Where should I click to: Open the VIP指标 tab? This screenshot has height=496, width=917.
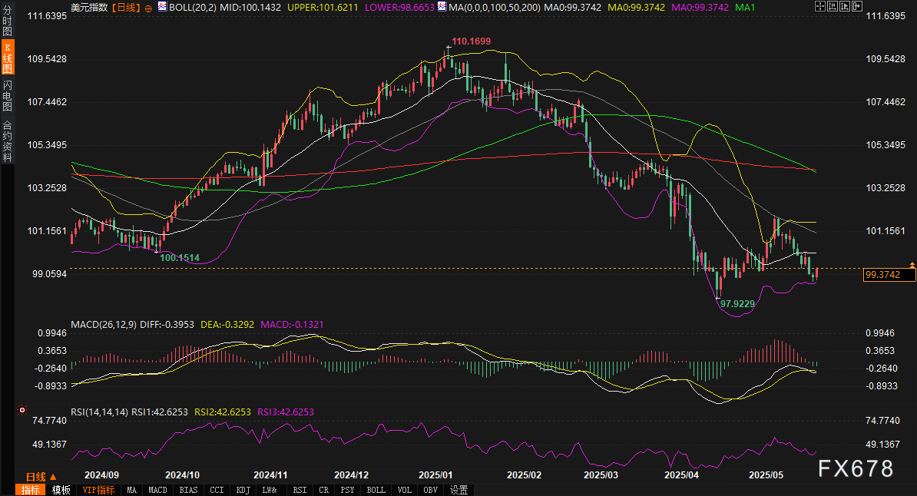[98, 490]
